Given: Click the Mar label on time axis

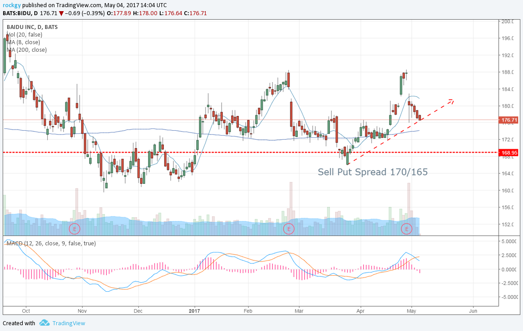Looking at the screenshot, I should click(x=299, y=311).
